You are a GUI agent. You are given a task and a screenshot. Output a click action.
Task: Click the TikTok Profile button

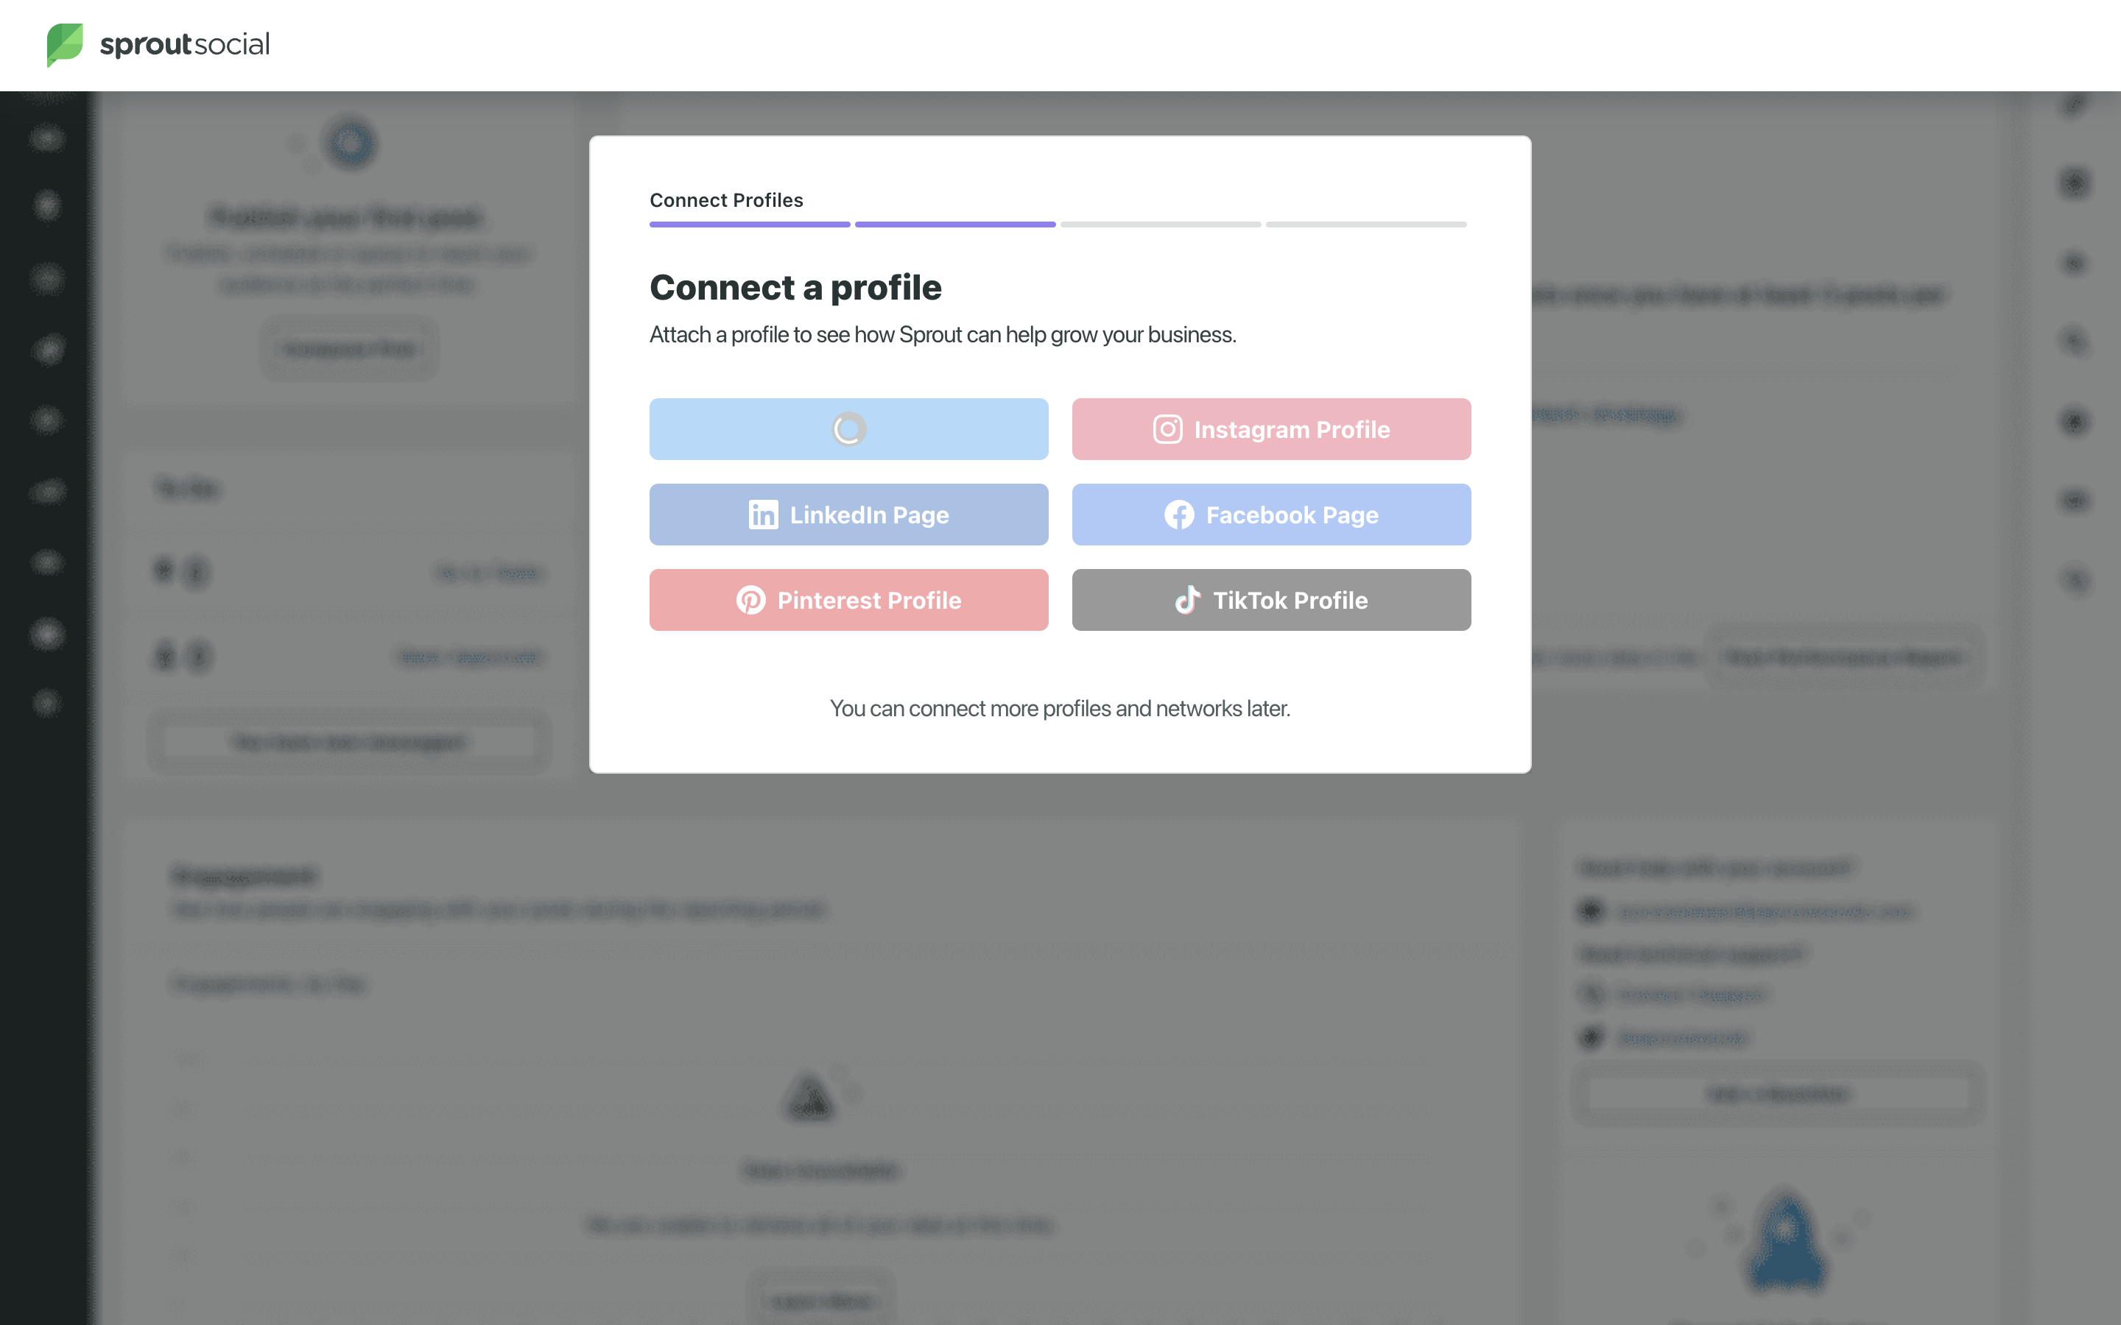pyautogui.click(x=1270, y=598)
